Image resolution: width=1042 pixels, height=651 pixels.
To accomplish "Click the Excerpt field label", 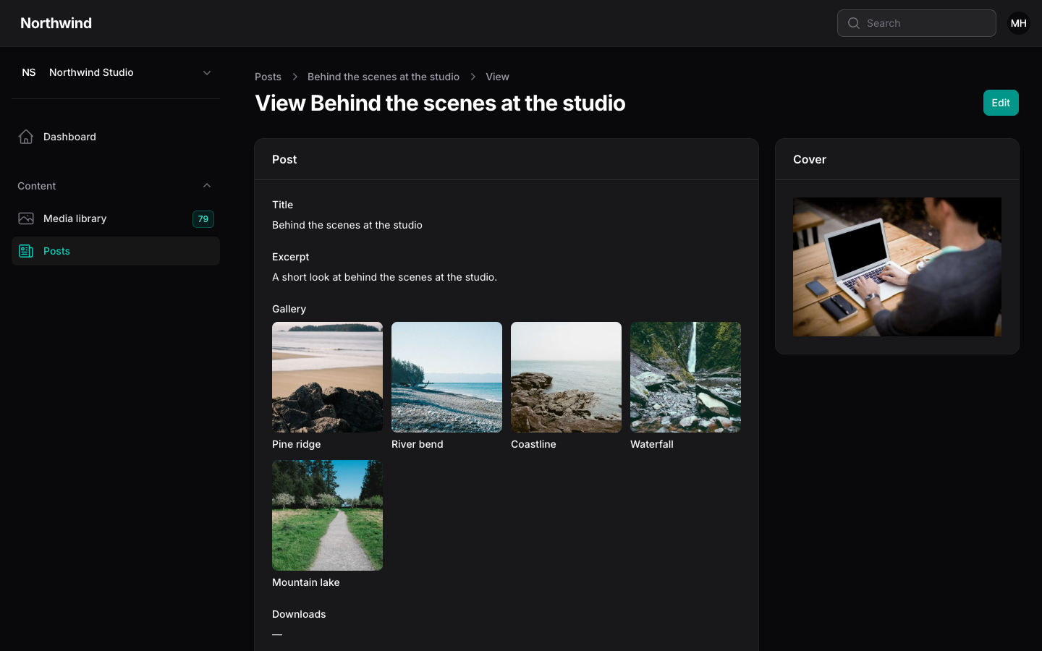I will pos(291,257).
